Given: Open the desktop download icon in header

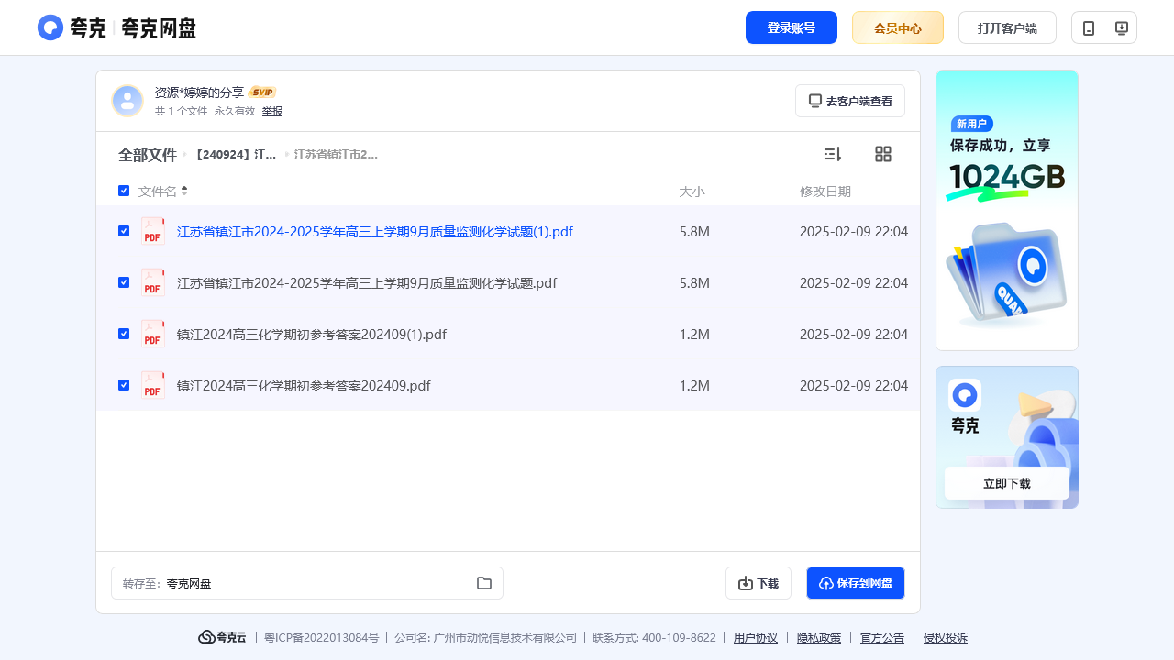Looking at the screenshot, I should (x=1121, y=27).
